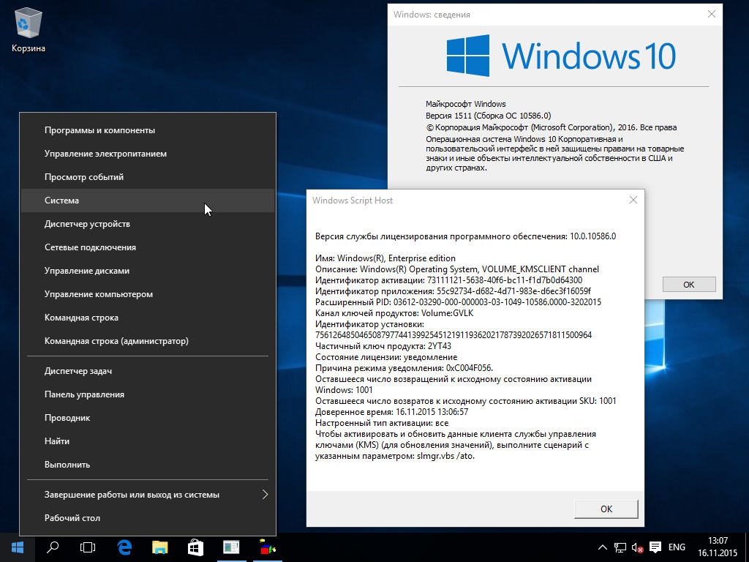
Task: Open the Action Center notifications icon
Action: point(655,547)
